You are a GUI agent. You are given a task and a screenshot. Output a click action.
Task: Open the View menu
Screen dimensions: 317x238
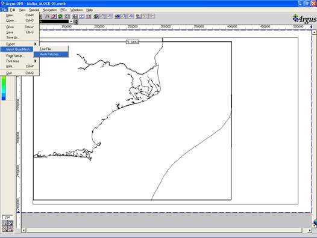pyautogui.click(x=22, y=10)
